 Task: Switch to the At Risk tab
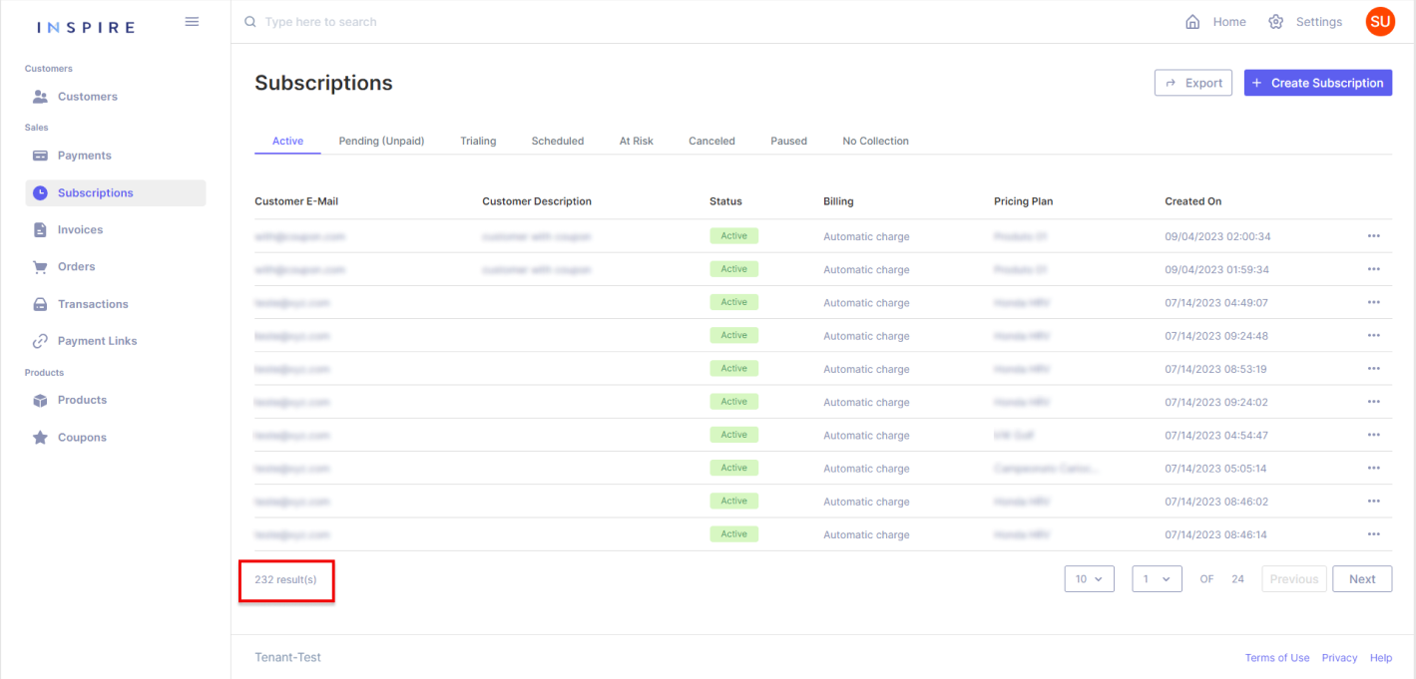click(636, 142)
